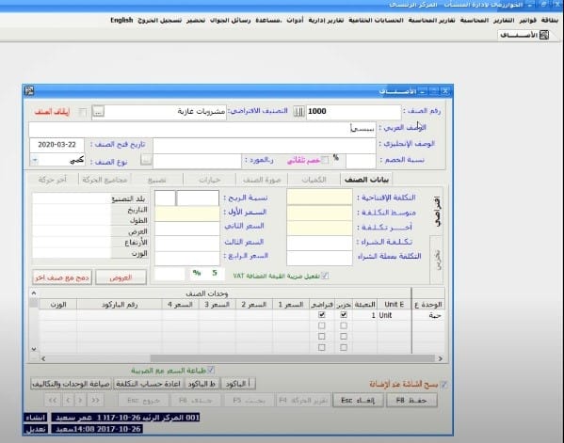Click the item opening date field 2020-03-22
The image size is (564, 443).
(x=57, y=145)
